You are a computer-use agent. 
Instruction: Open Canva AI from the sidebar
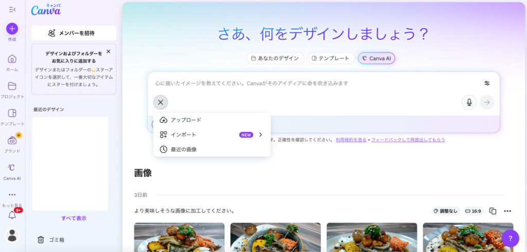(x=12, y=168)
